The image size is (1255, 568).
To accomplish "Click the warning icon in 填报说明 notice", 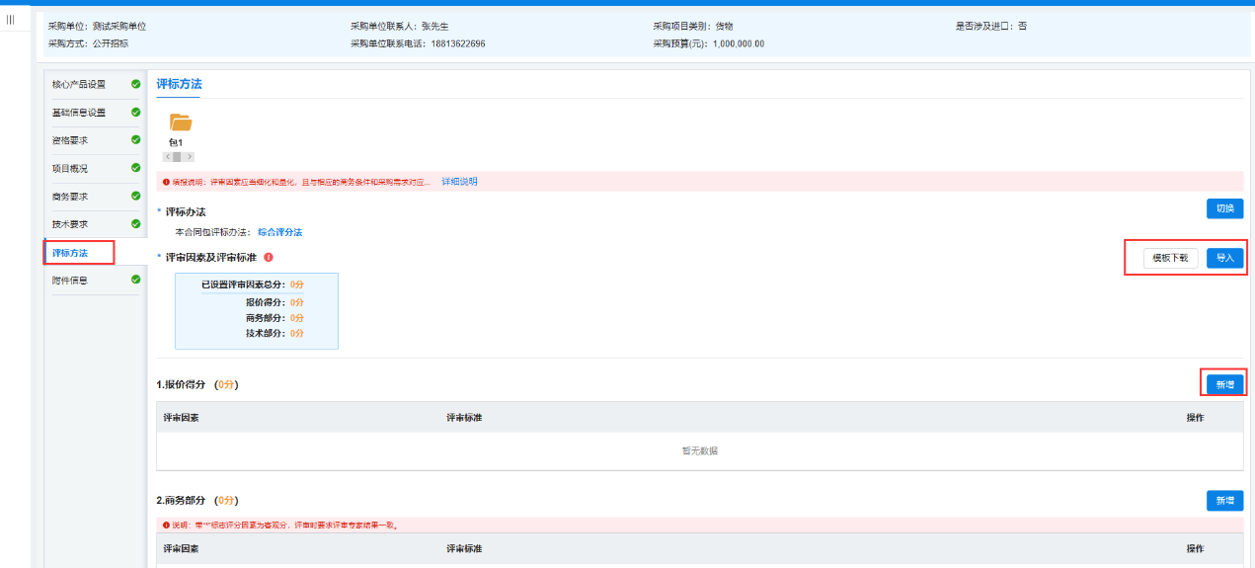I will [x=166, y=182].
